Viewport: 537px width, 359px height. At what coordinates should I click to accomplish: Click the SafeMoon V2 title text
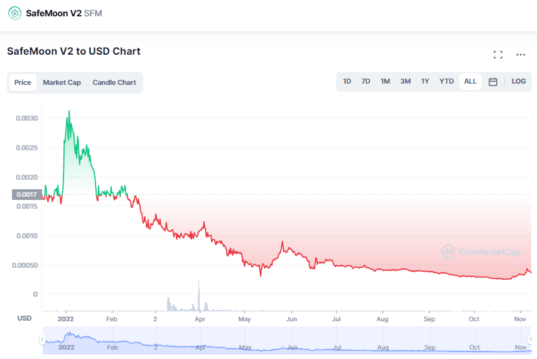click(x=54, y=13)
